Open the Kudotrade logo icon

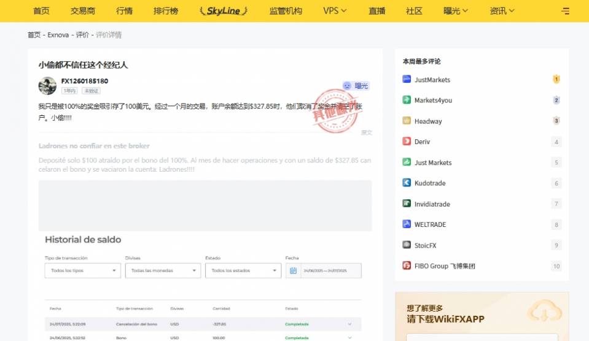tap(407, 183)
